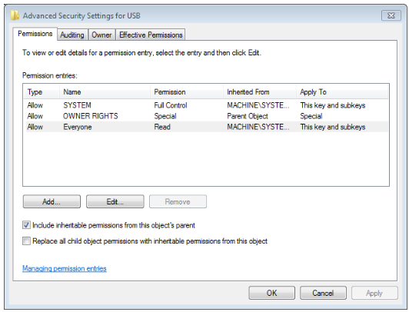Open Managing permission entries help link

click(x=65, y=268)
